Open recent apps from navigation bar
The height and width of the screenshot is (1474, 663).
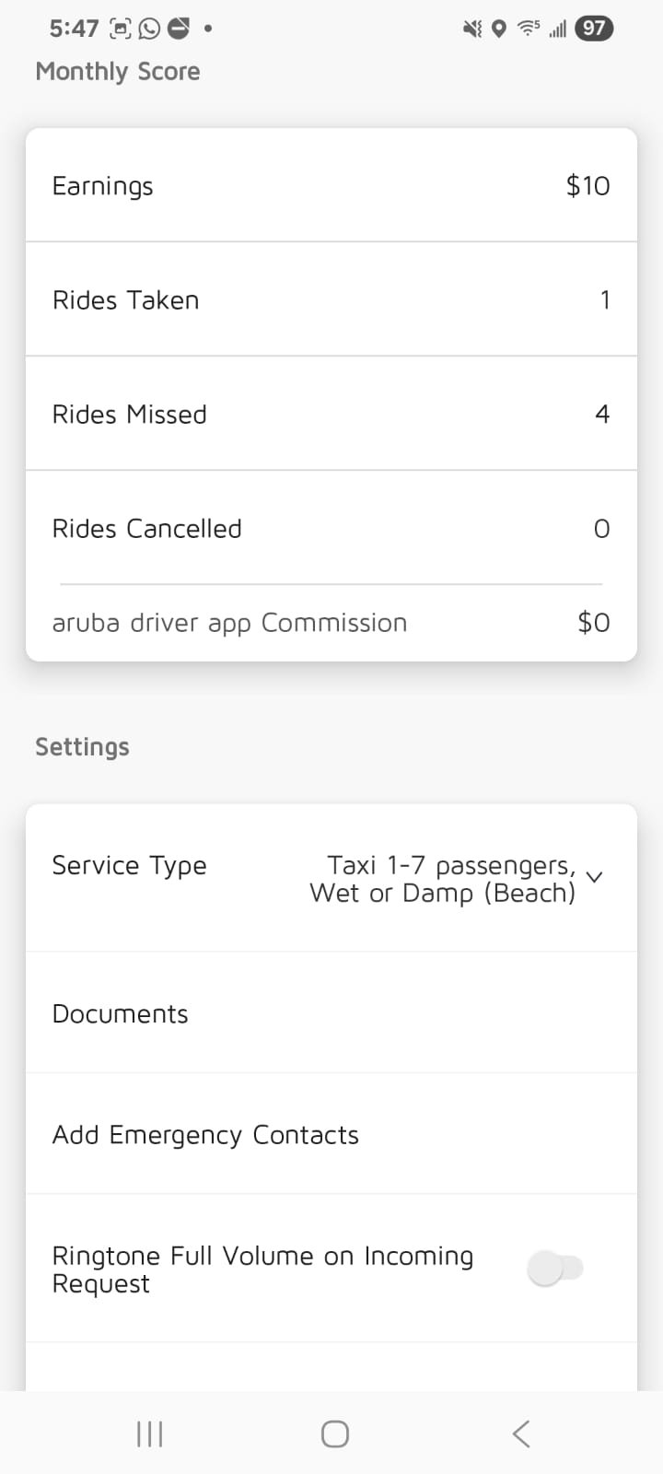(x=149, y=1433)
